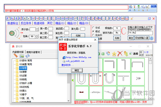The height and width of the screenshot is (107, 161).
Task: Open the 反应条件 tab
Action: click(x=26, y=23)
